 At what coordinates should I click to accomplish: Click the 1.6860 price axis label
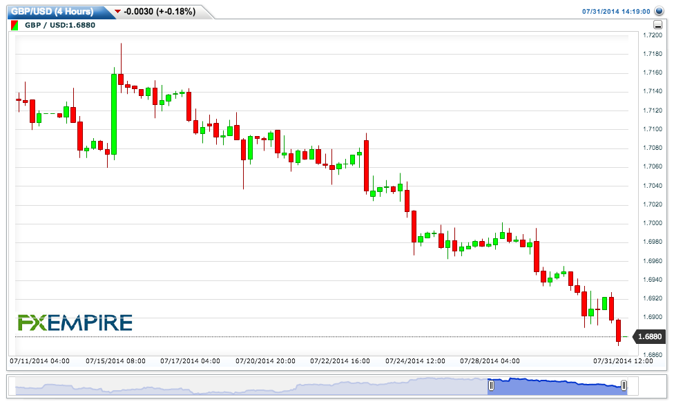653,355
